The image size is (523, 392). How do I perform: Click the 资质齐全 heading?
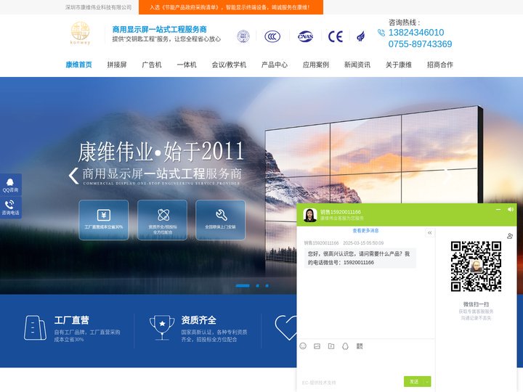coord(199,320)
